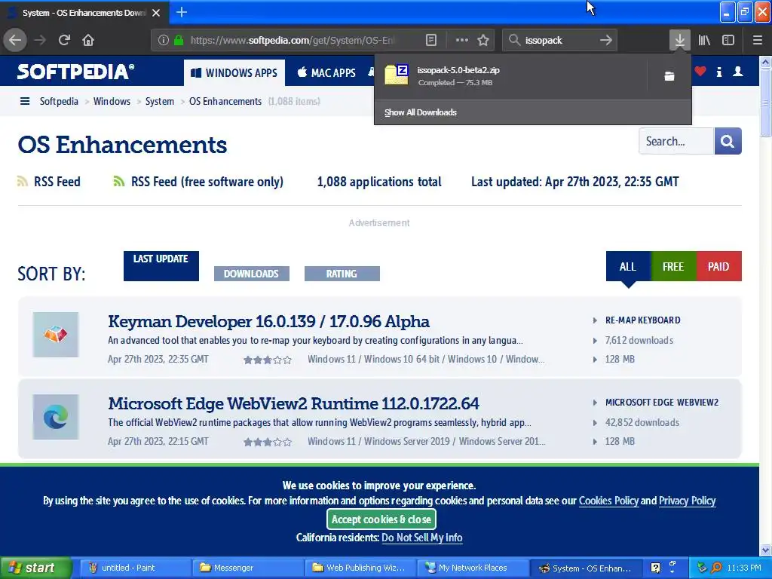Viewport: 772px width, 579px height.
Task: Reload the current page
Action: click(x=64, y=40)
